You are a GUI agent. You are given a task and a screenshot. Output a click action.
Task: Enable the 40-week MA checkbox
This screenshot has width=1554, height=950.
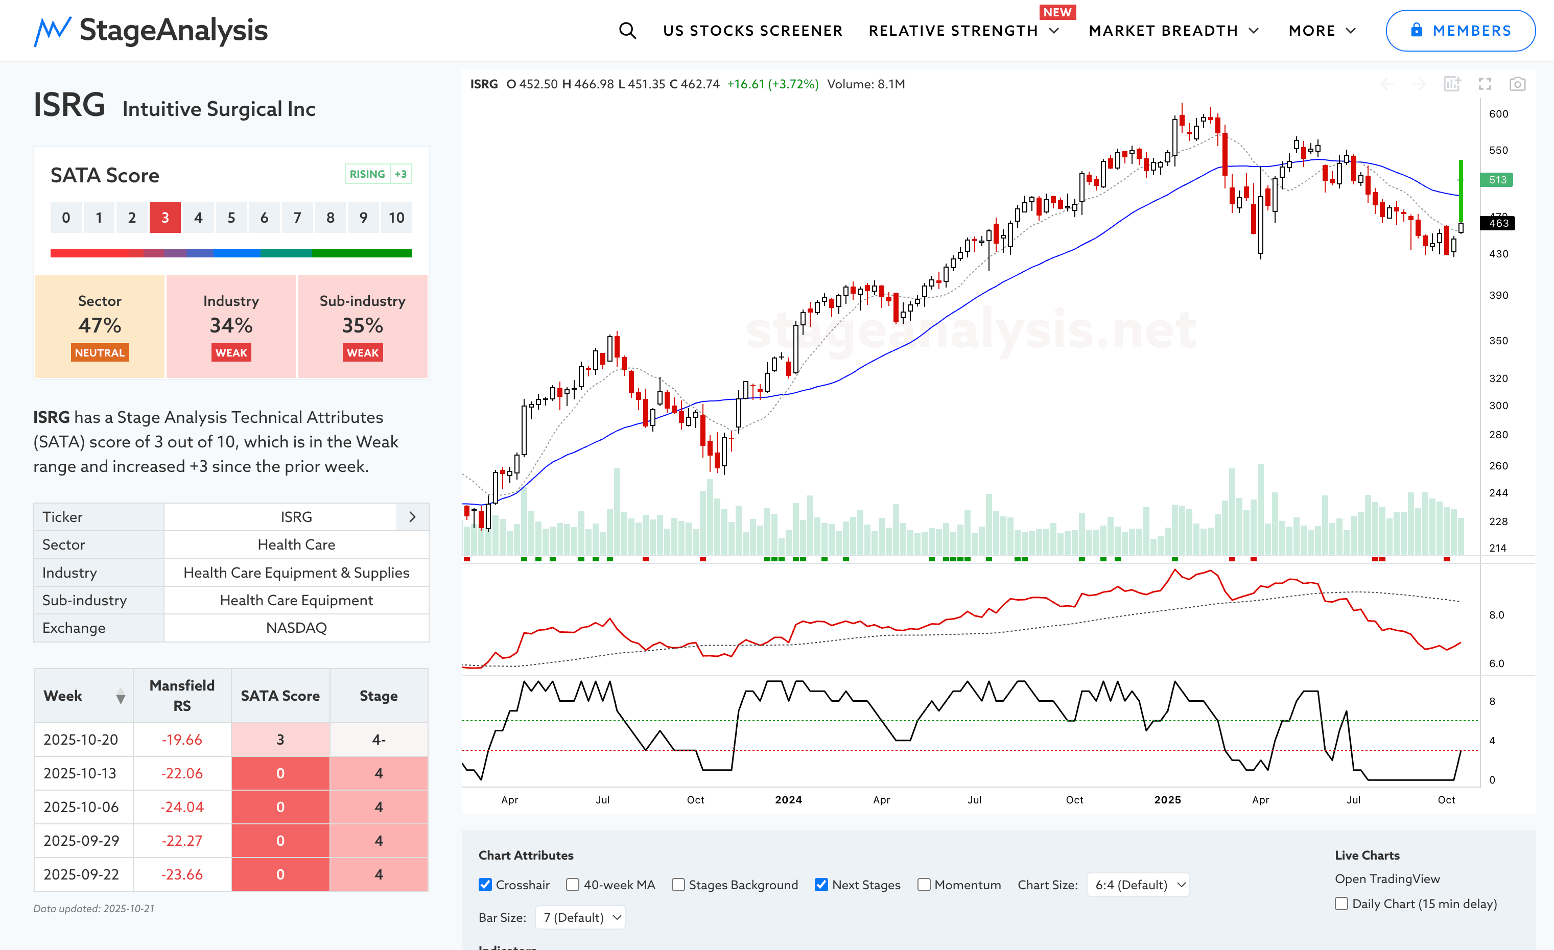coord(573,885)
